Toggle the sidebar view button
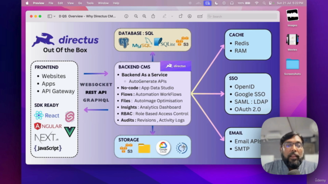The height and width of the screenshot is (184, 328). click(50, 16)
